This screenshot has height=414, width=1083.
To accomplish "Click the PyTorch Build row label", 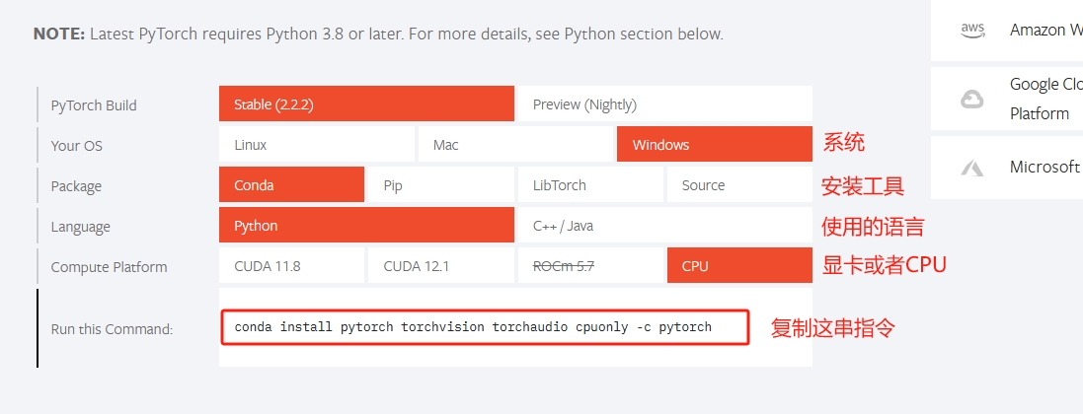I will [x=94, y=104].
